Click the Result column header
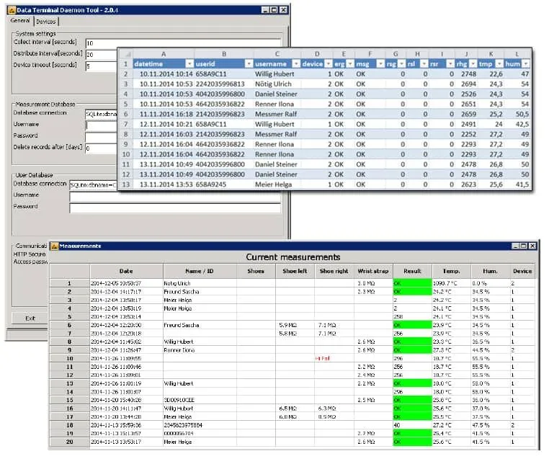Screen dimensions: 549x459 [x=412, y=271]
